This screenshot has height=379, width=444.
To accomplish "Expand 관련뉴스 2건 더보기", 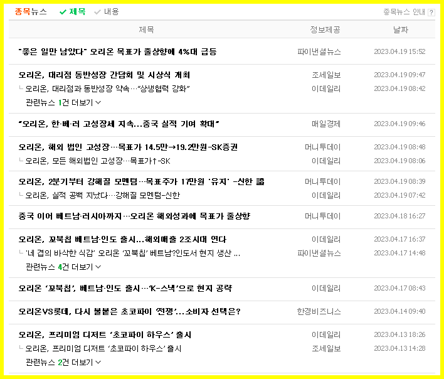I will click(x=63, y=362).
